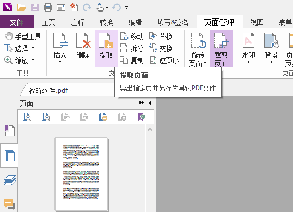This screenshot has width=293, height=212.
Task: Create new document from the starred page icon
Action: point(74,8)
